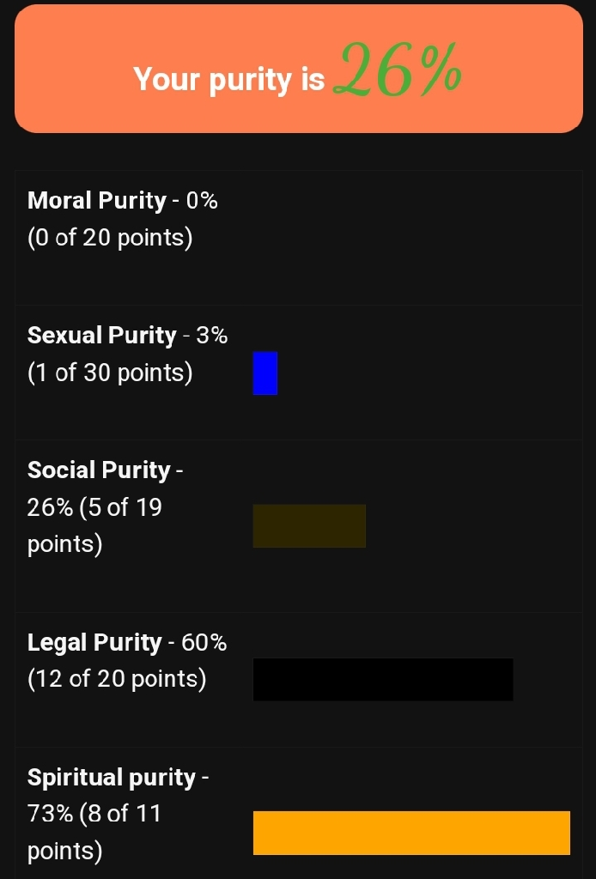596x879 pixels.
Task: Click the Sexual Purity heading
Action: 102,336
